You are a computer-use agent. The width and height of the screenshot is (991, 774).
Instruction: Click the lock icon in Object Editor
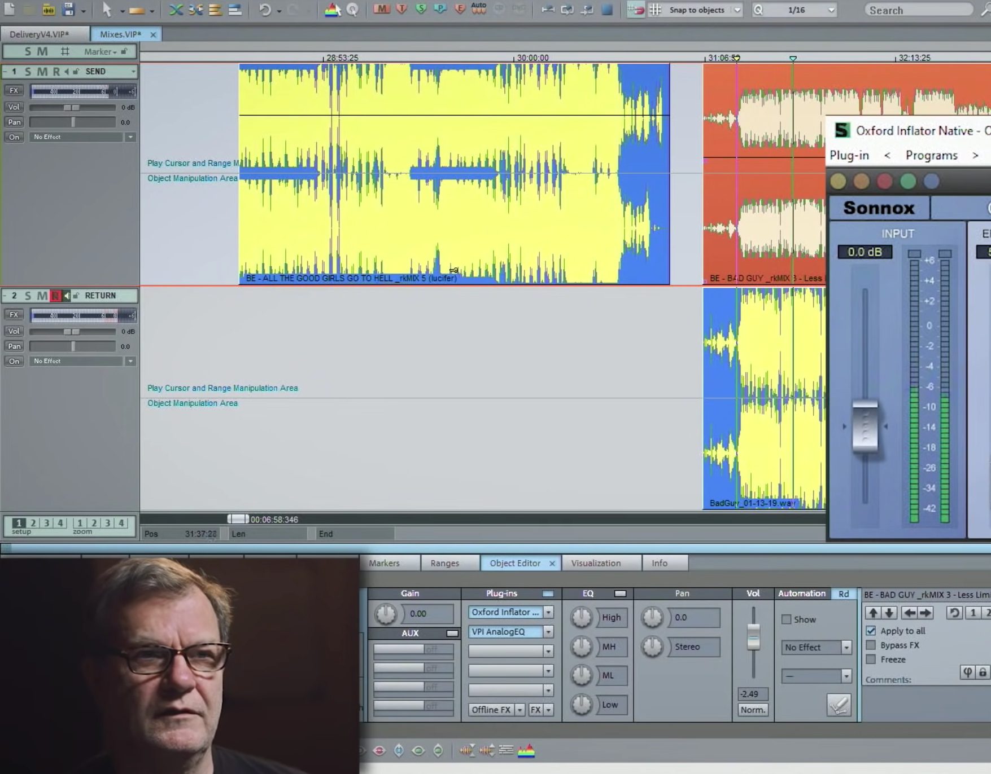[983, 672]
